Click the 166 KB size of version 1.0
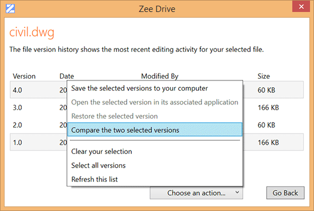Screen dimensions: 314x211 tap(268, 143)
